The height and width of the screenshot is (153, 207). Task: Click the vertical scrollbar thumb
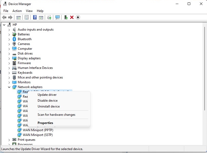click(x=205, y=69)
